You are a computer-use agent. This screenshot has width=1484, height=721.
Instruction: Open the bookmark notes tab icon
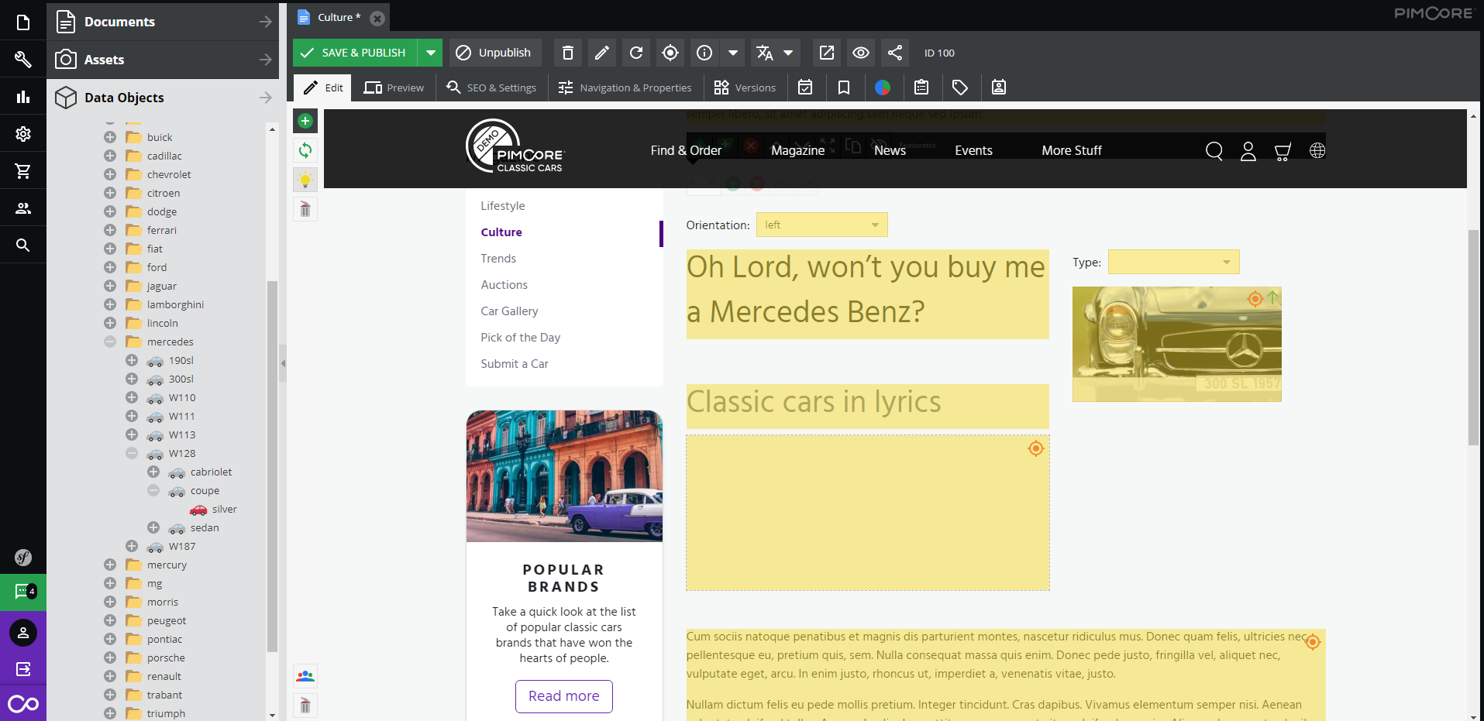point(844,88)
